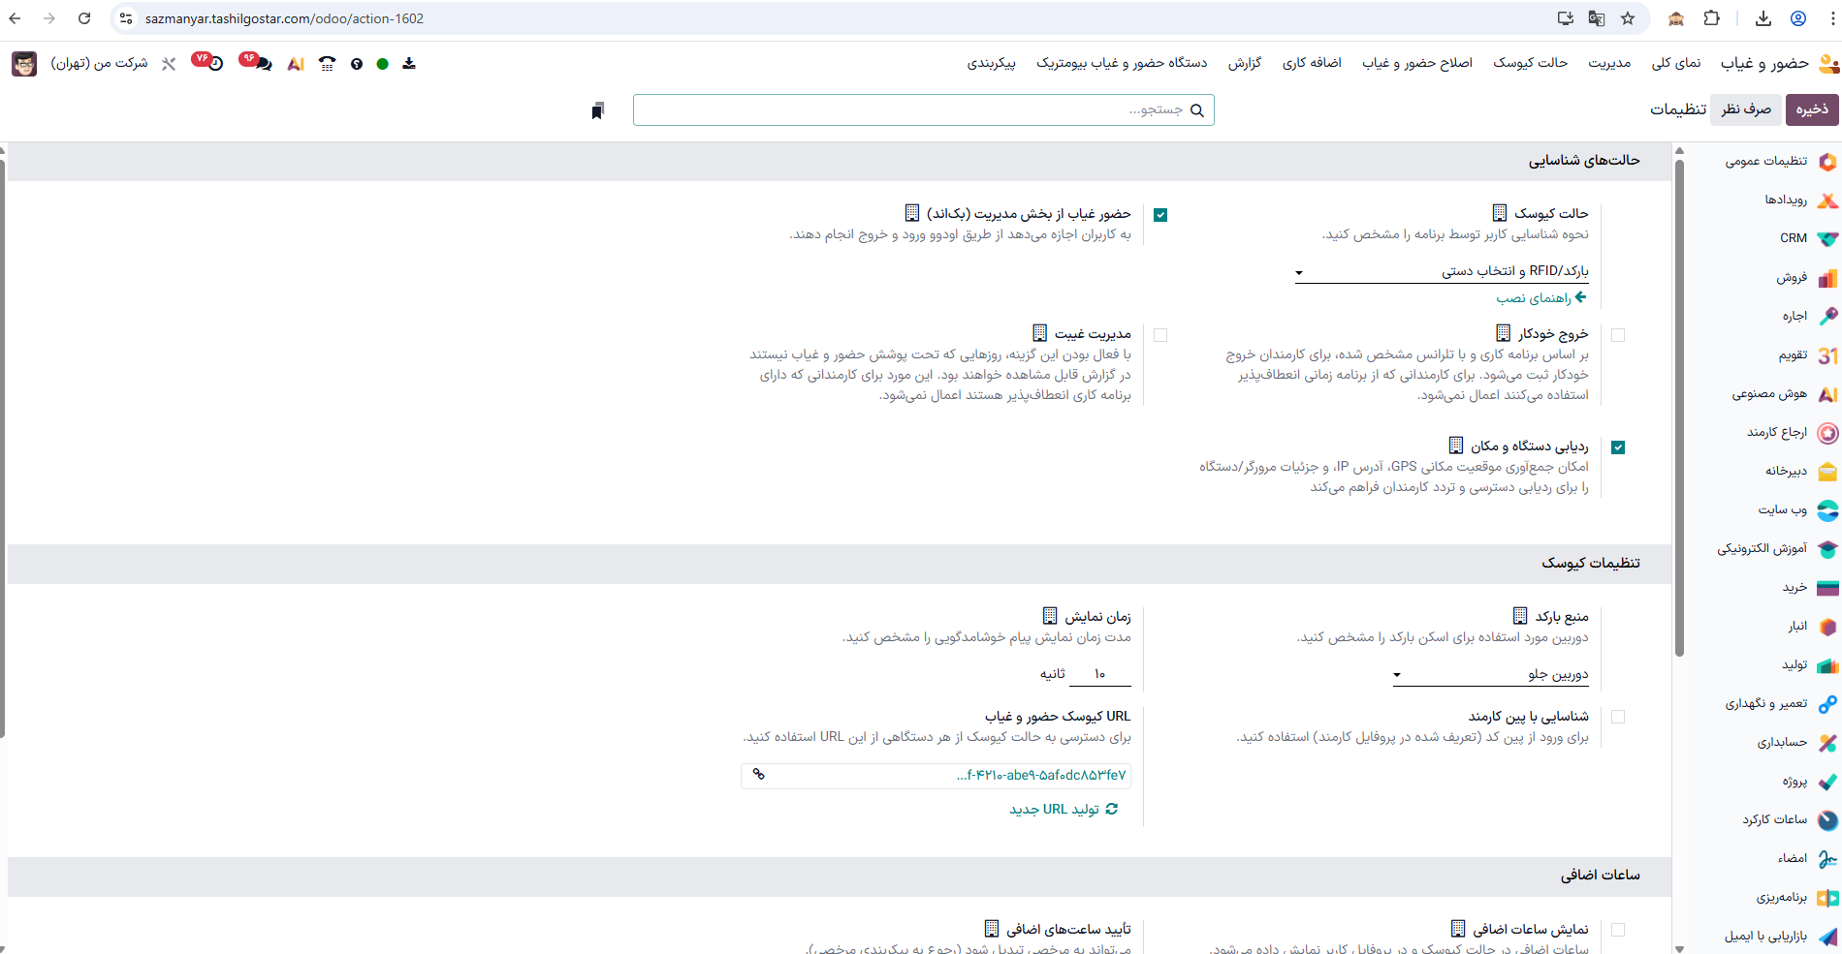Click the صرف نظر discard button
The image size is (1842, 954).
1746,109
